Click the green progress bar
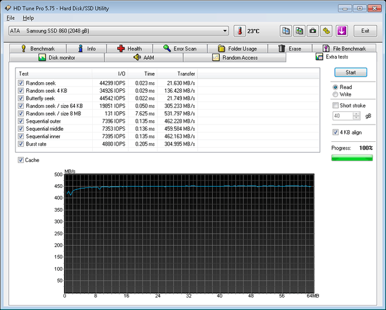The height and width of the screenshot is (310, 386). coord(352,157)
